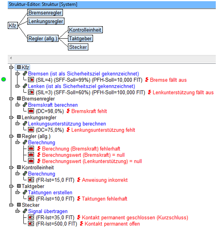Image resolution: width=217 pixels, height=228 pixels.
Task: Click lightning icon before Bremse fällt aus
Action: tap(147, 79)
